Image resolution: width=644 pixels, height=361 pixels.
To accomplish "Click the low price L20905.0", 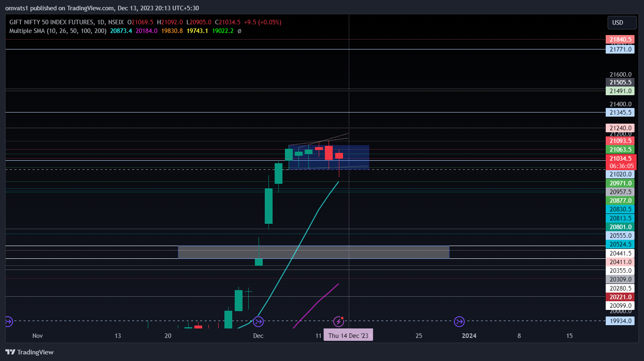I will (x=199, y=22).
